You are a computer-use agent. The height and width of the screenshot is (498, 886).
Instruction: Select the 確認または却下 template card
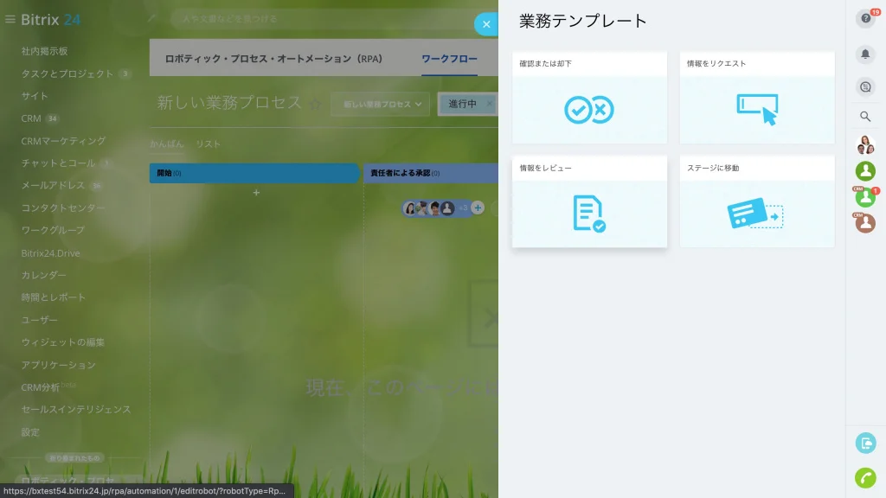pyautogui.click(x=589, y=97)
